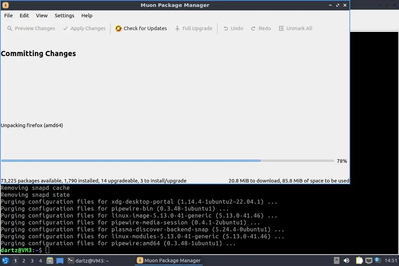Click Check for Updates
Viewport: 399px width, 266px height.
[x=141, y=28]
